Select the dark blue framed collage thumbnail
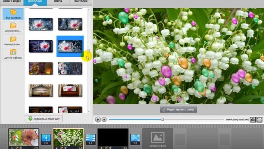 41,46
